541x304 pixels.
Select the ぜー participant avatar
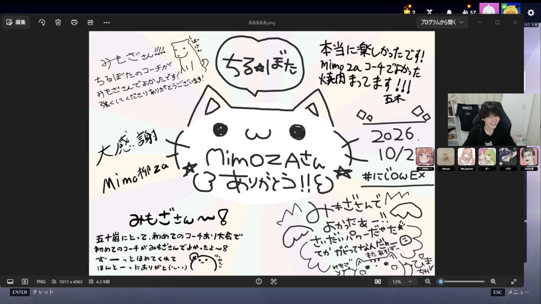[x=487, y=157]
